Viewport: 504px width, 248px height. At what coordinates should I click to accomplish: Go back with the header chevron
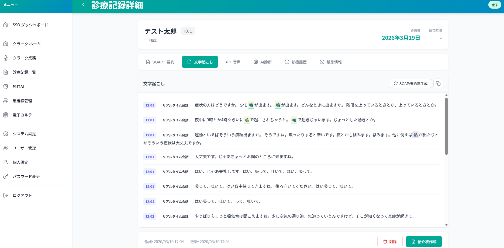[83, 5]
